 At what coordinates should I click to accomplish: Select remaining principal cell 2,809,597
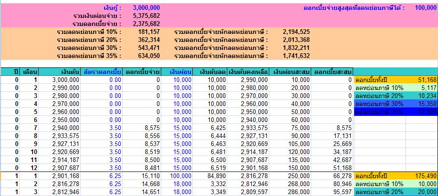point(248,192)
